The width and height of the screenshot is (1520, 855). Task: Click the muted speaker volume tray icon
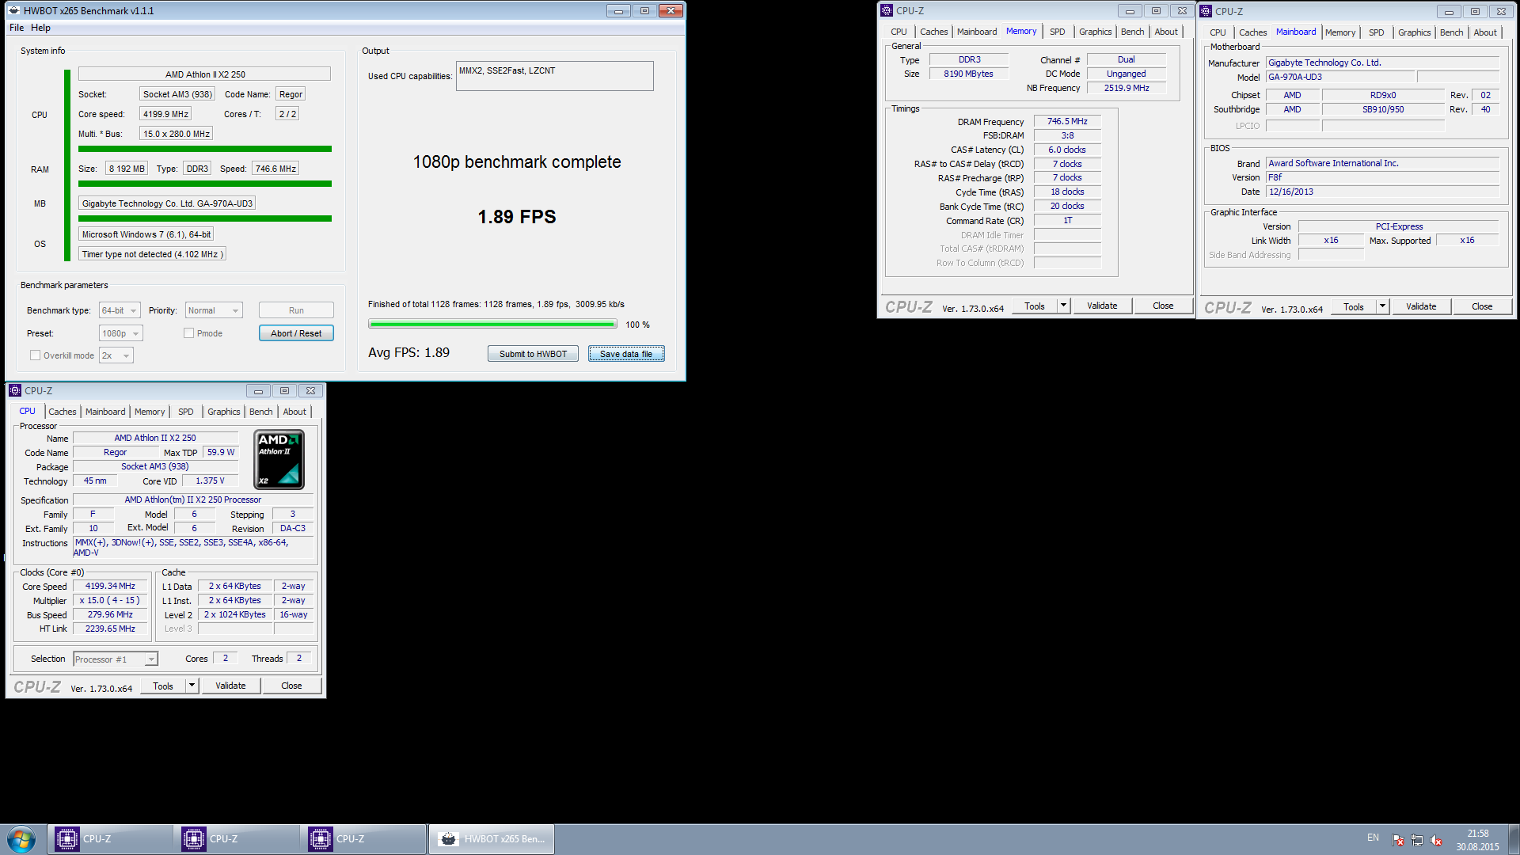pos(1436,840)
